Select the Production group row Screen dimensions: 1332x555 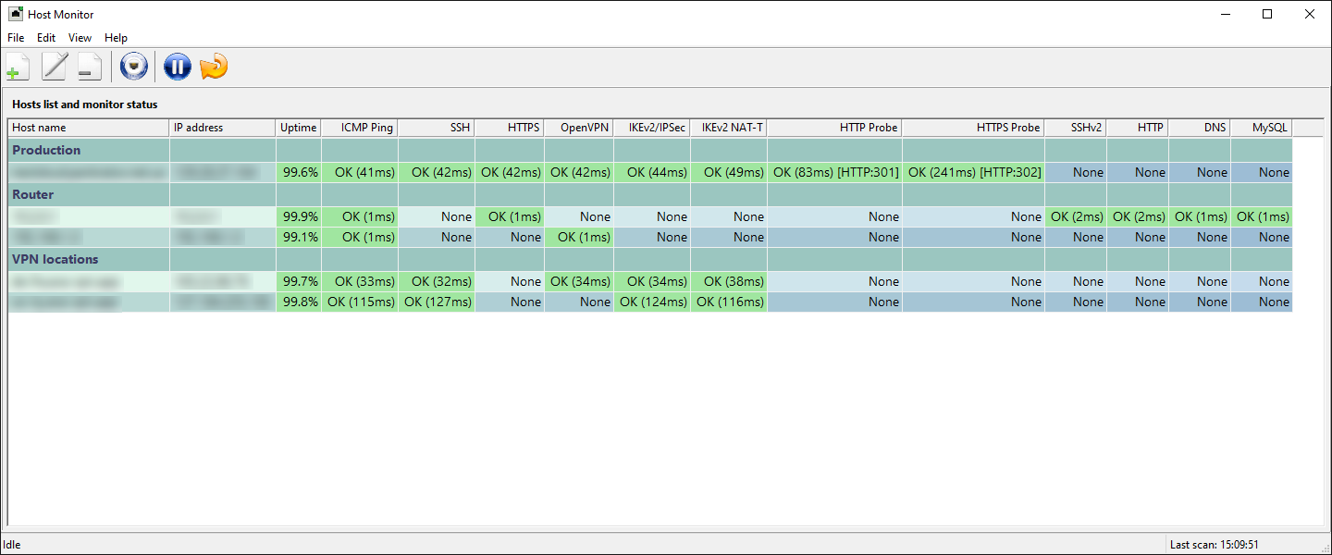tap(650, 150)
